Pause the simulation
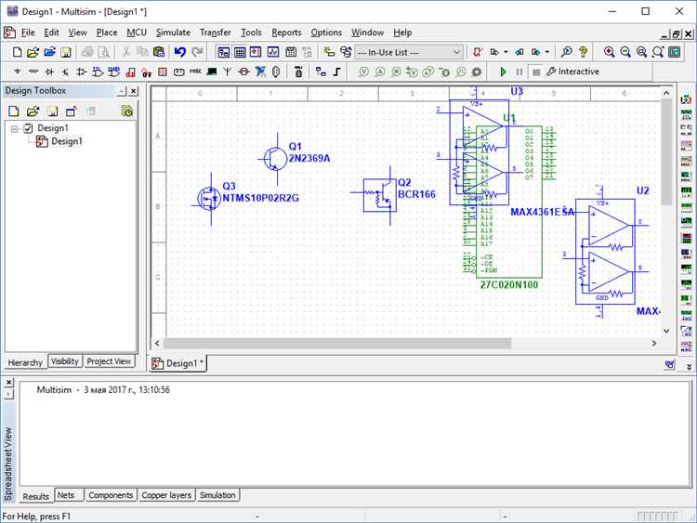The width and height of the screenshot is (697, 523). [519, 72]
